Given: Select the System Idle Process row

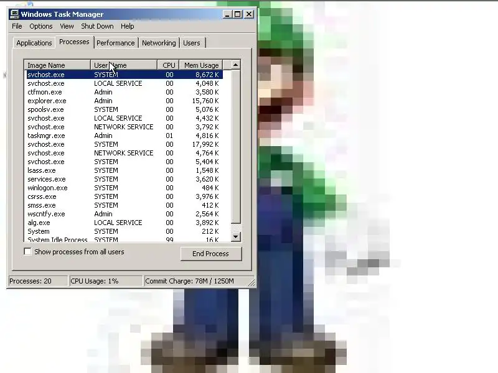Looking at the screenshot, I should click(125, 239).
